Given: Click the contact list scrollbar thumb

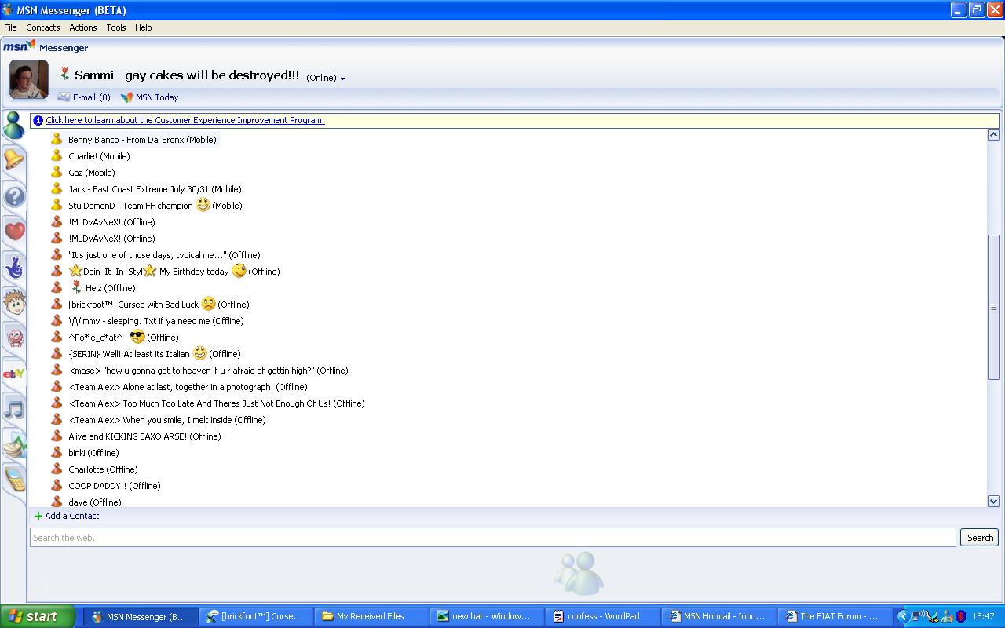Looking at the screenshot, I should pos(993,307).
